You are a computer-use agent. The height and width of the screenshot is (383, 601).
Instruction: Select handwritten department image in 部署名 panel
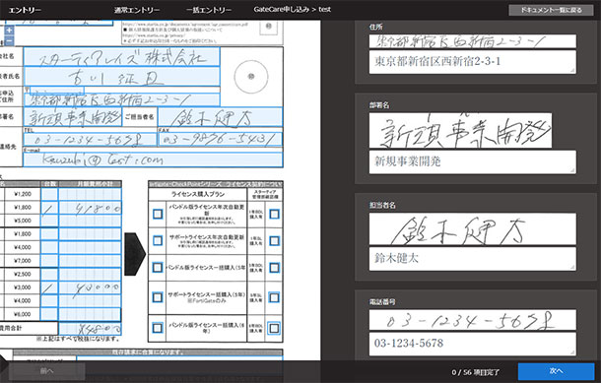click(461, 130)
